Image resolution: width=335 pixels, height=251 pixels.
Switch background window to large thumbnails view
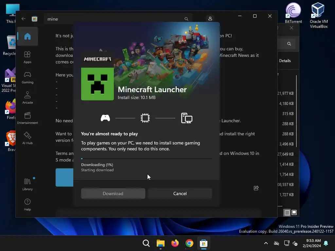pyautogui.click(x=294, y=212)
